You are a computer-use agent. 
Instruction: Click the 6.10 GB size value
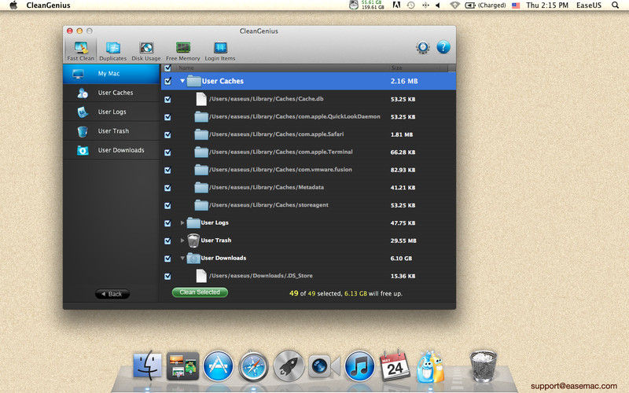pyautogui.click(x=401, y=259)
